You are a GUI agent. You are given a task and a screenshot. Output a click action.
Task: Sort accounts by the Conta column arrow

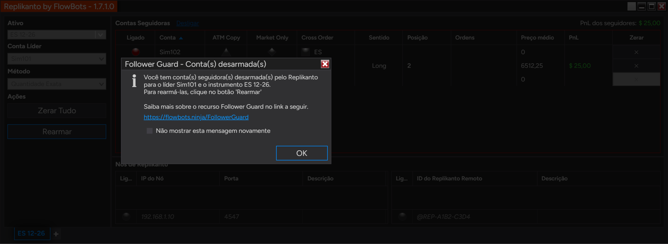[x=181, y=38]
